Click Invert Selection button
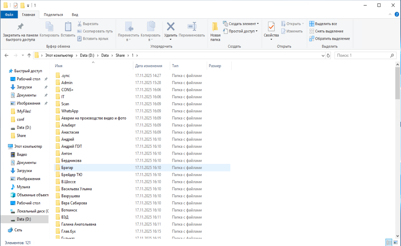The height and width of the screenshot is (246, 401). [x=329, y=38]
